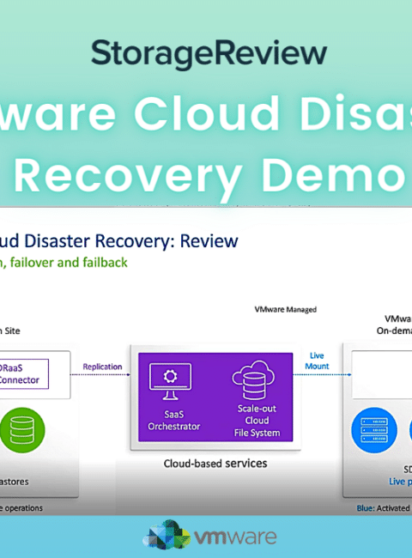Viewport: 412px width, 558px height.
Task: Click the Cloud Disaster title line
Action: pos(206,112)
